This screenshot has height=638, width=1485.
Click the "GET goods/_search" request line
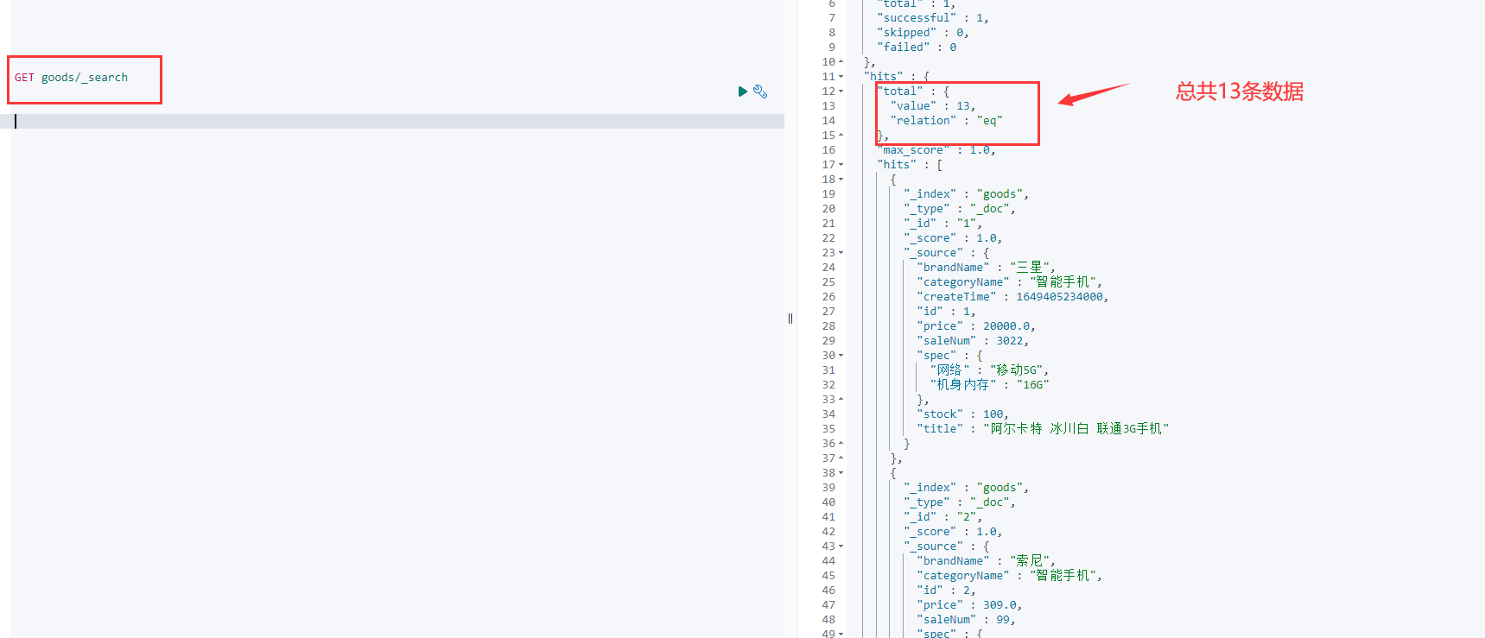coord(71,78)
